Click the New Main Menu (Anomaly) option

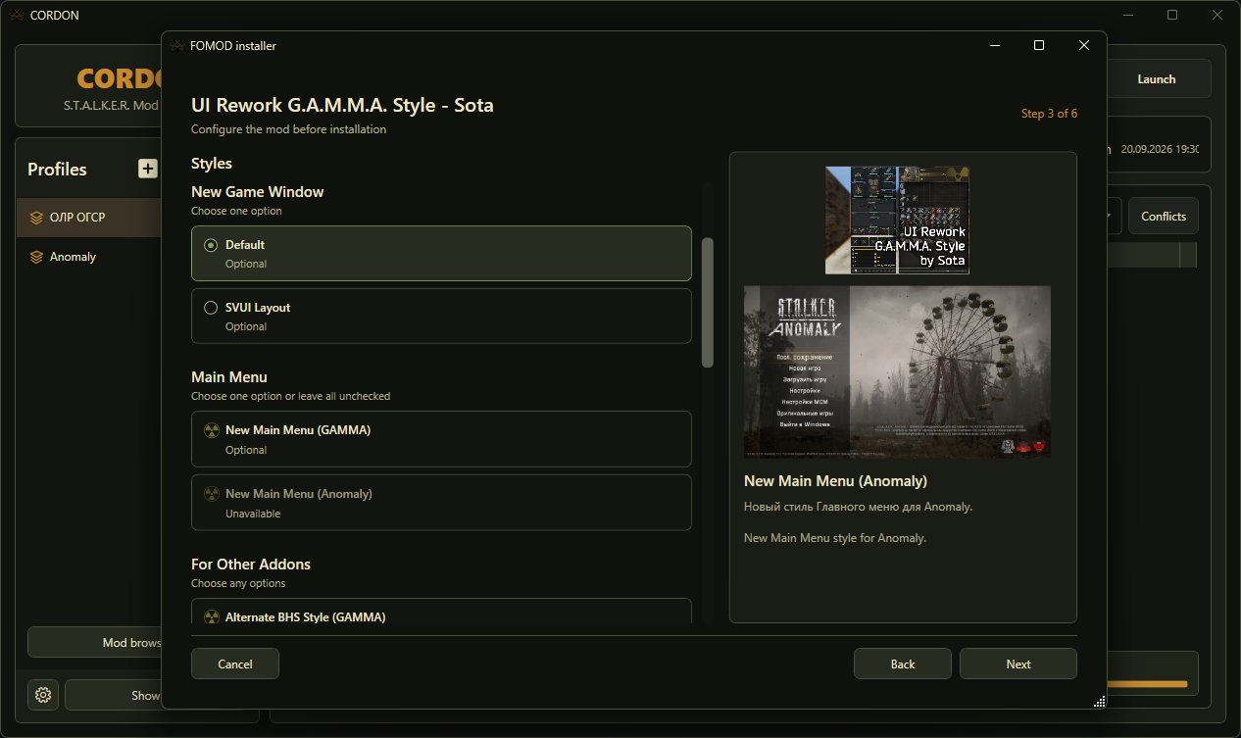pos(441,503)
